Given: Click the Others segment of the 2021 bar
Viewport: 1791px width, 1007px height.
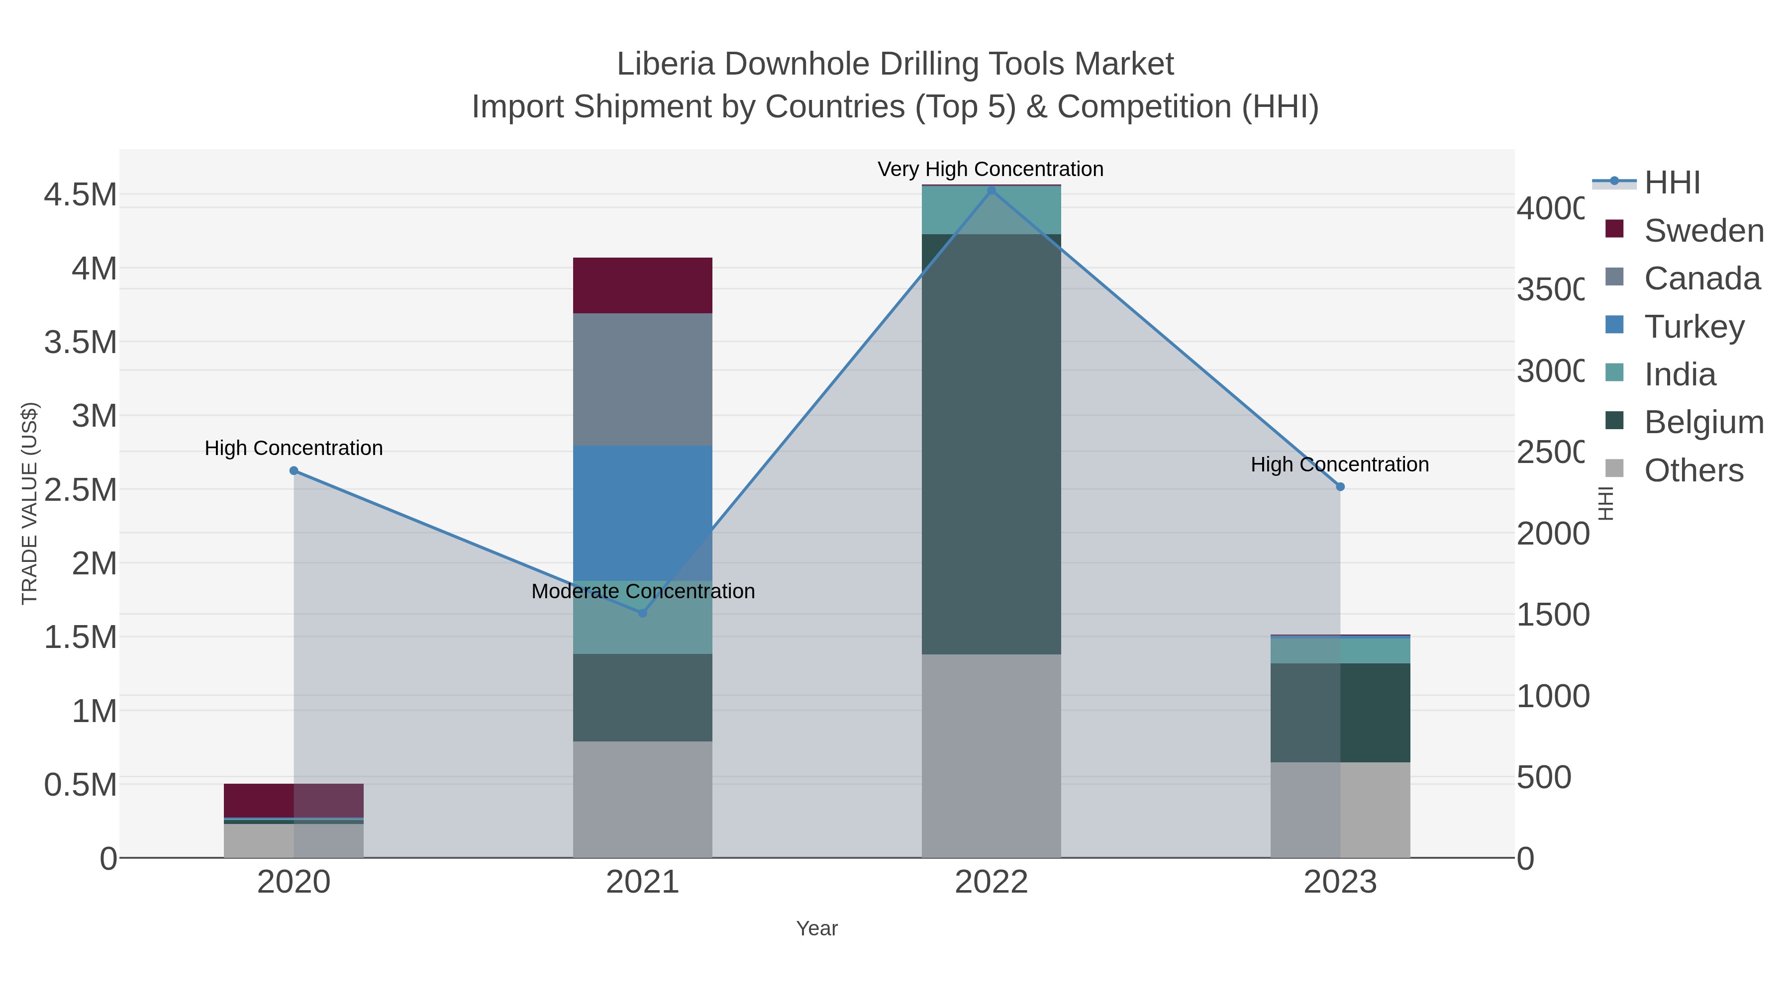Looking at the screenshot, I should tap(642, 799).
